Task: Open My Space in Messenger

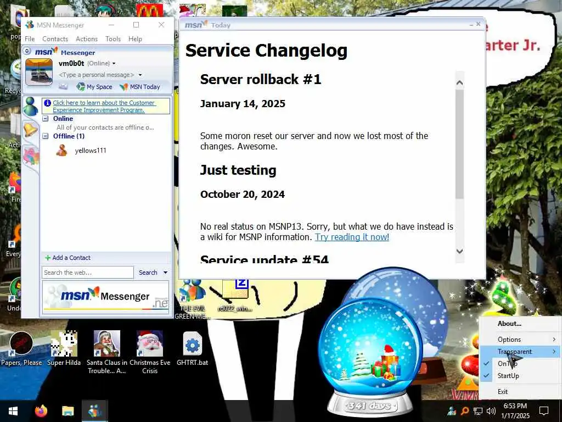Action: point(94,86)
